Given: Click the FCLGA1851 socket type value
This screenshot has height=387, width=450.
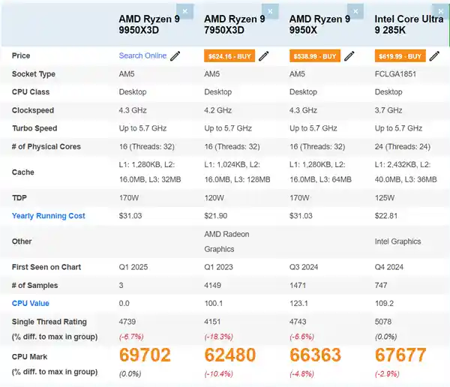Looking at the screenshot, I should pos(395,74).
